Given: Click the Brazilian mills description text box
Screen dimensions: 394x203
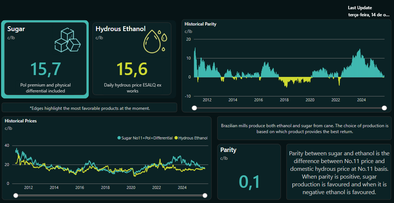Looking at the screenshot, I should click(304, 129).
